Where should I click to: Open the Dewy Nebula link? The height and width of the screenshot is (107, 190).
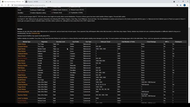pos(21,82)
